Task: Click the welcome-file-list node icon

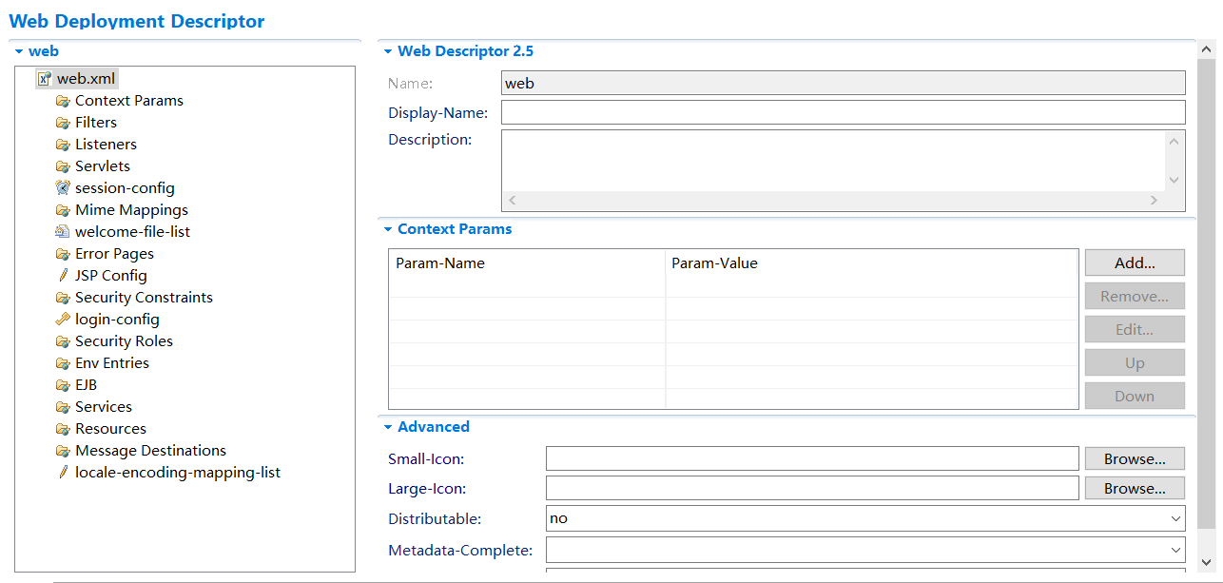Action: tap(63, 232)
